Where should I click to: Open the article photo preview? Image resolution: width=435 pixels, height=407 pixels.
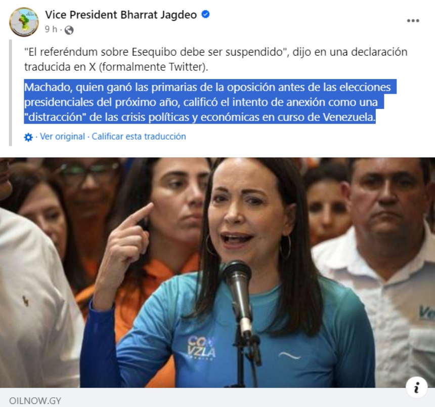tap(217, 272)
